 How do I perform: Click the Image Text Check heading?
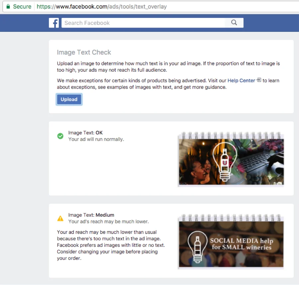[84, 52]
